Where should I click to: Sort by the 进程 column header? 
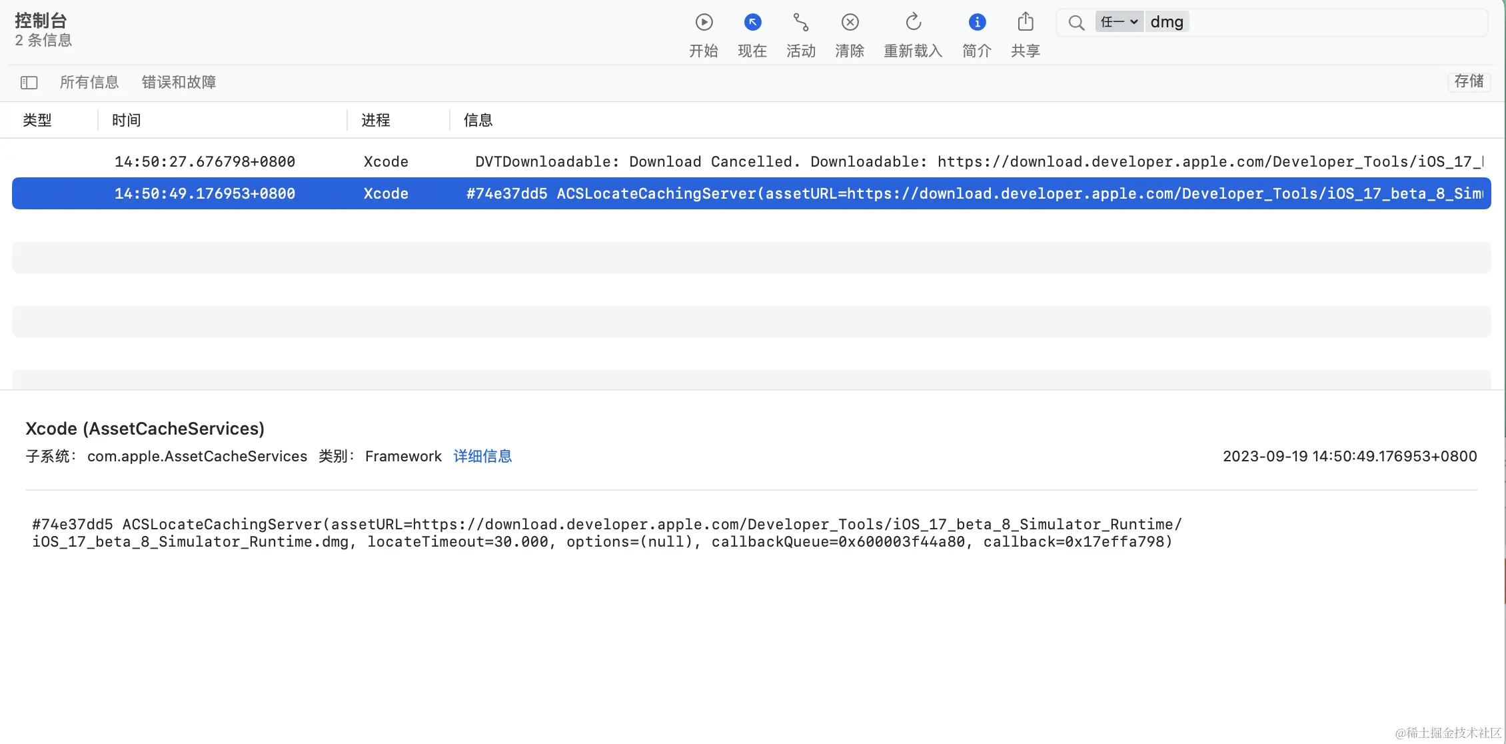pyautogui.click(x=376, y=120)
